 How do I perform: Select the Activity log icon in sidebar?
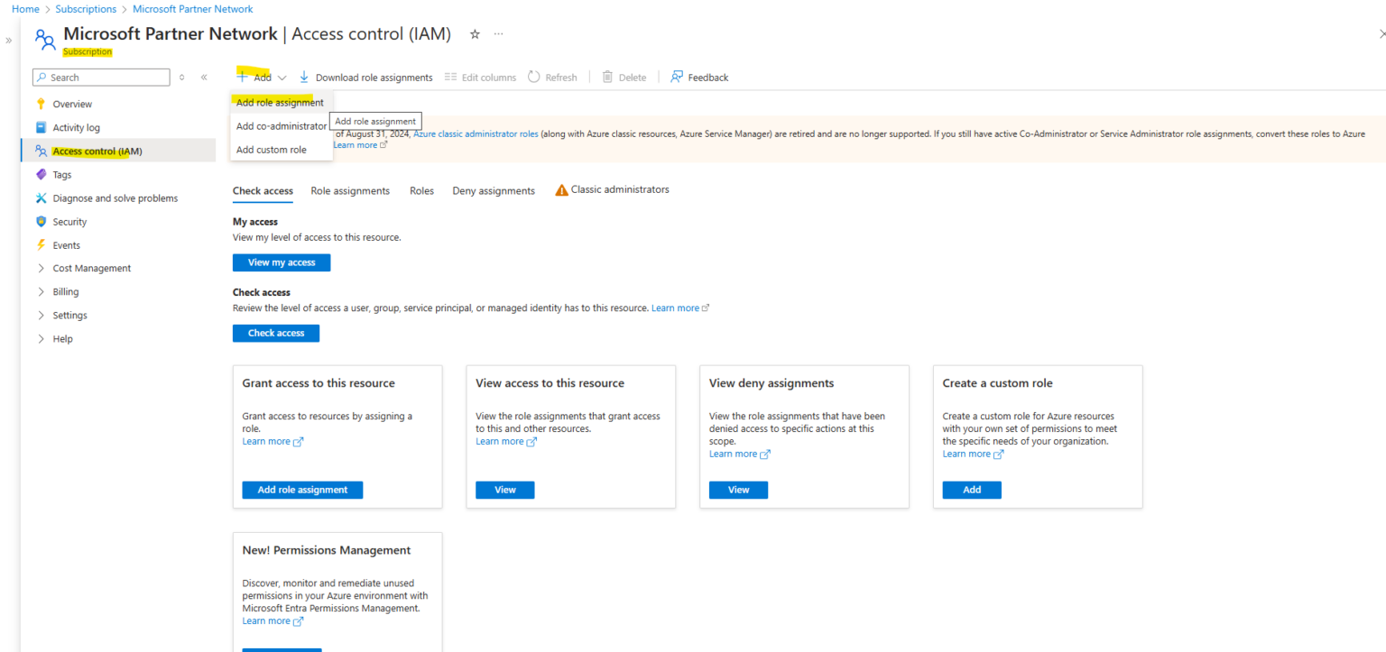tap(41, 126)
